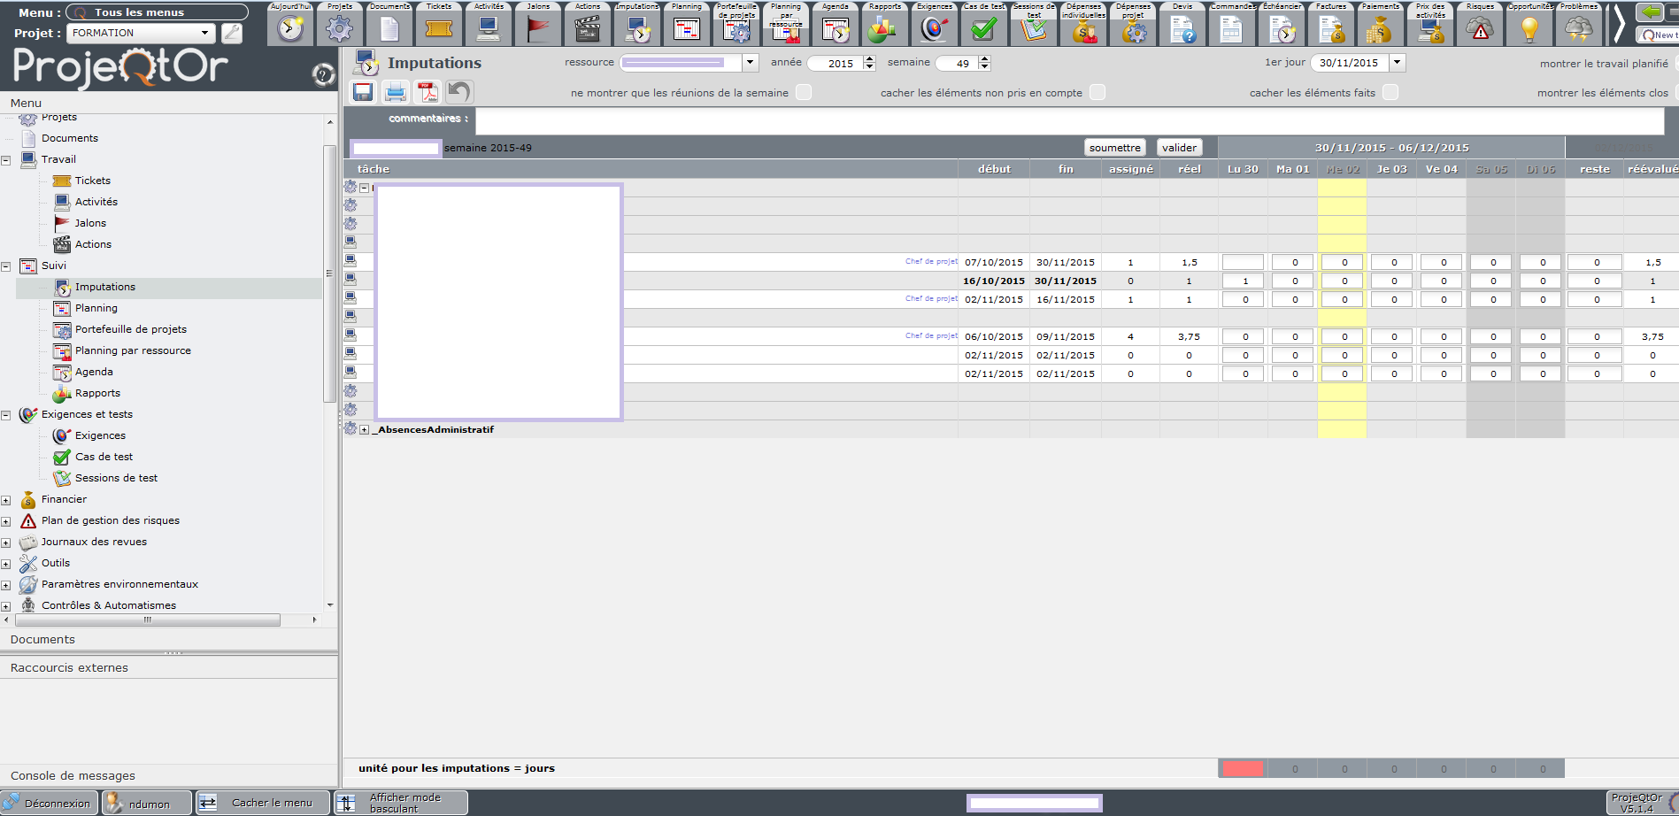The image size is (1679, 816).
Task: Click the save imputations disk icon
Action: tap(362, 92)
